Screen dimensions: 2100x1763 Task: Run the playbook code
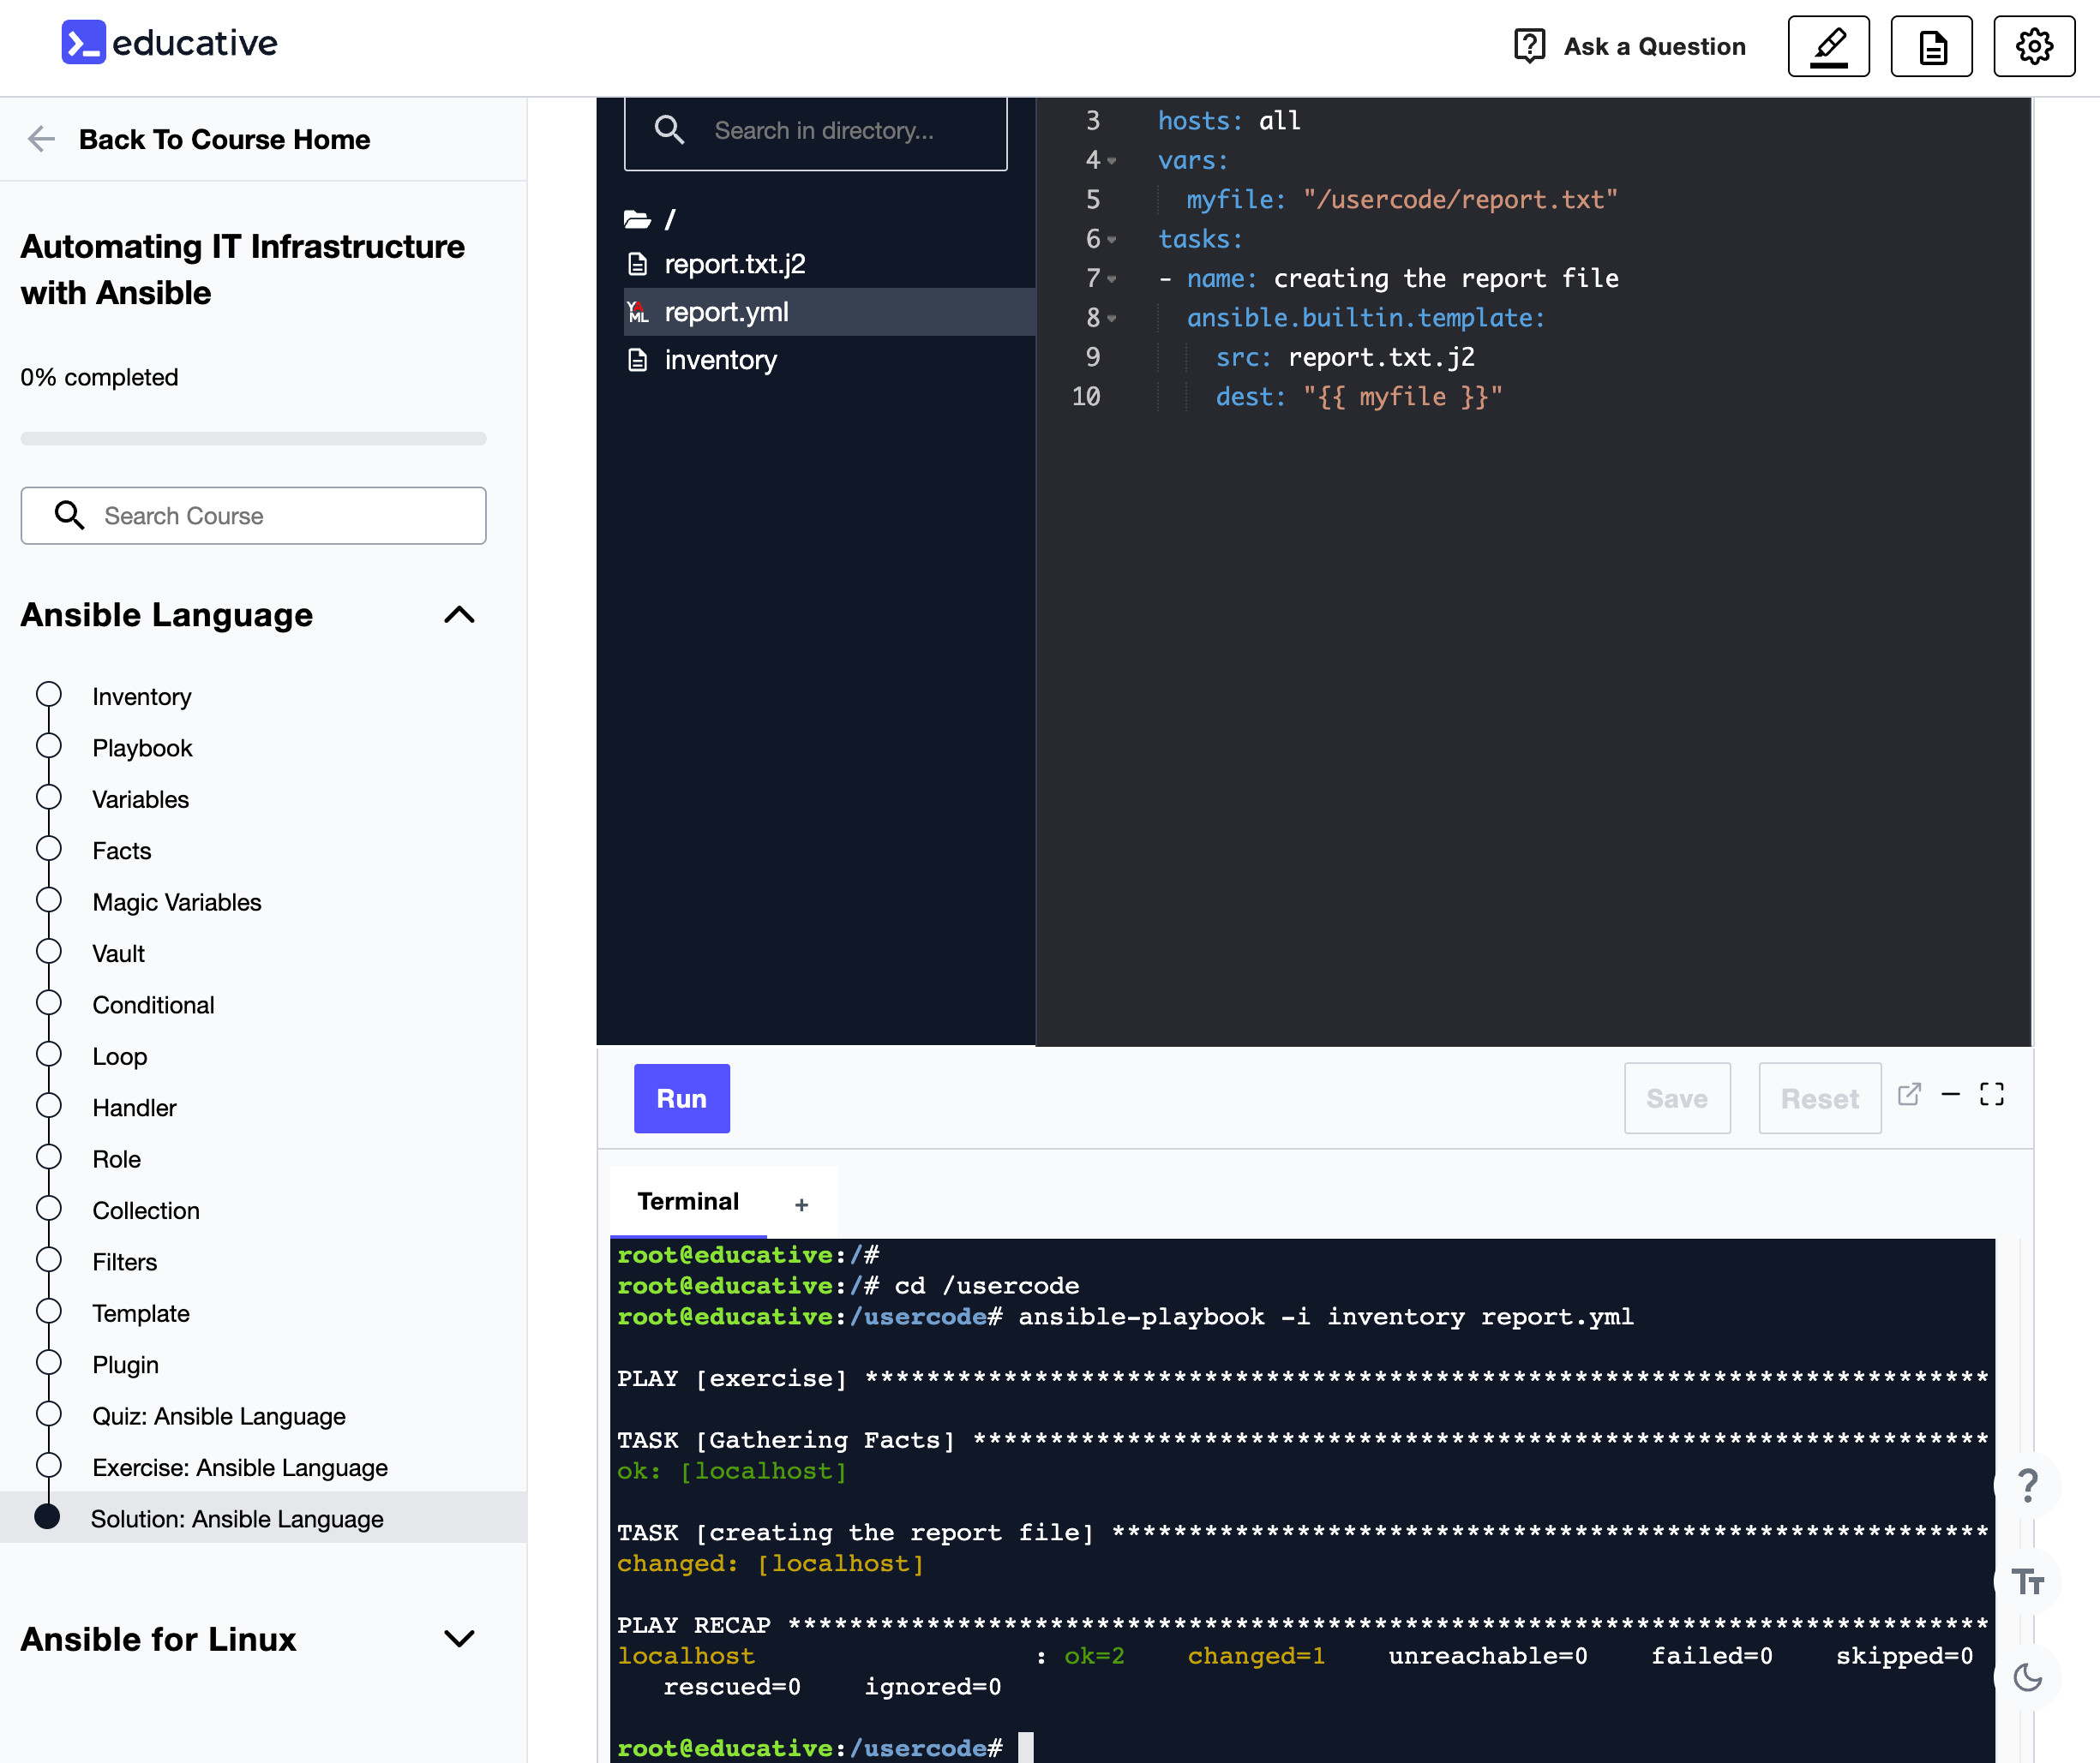click(x=681, y=1098)
